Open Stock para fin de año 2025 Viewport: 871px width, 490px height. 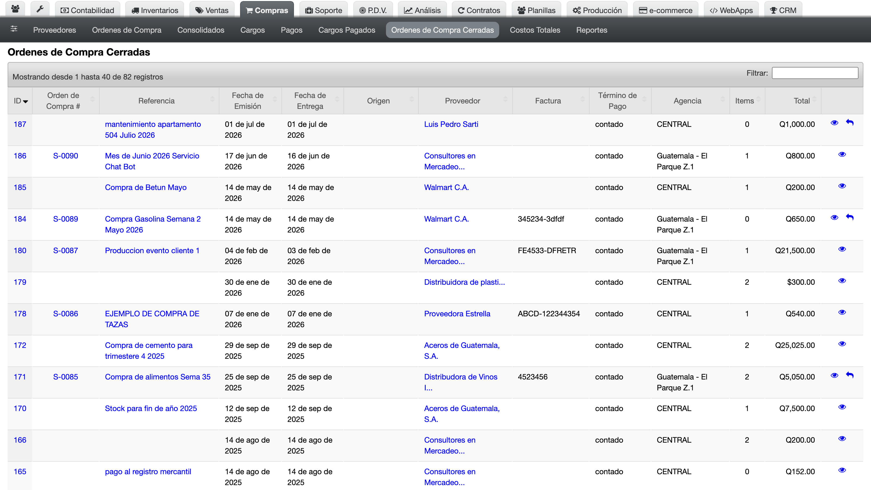151,408
